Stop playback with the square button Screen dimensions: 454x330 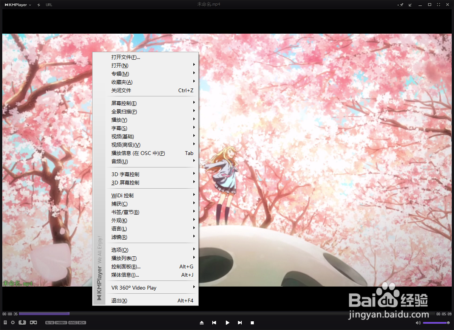click(252, 323)
